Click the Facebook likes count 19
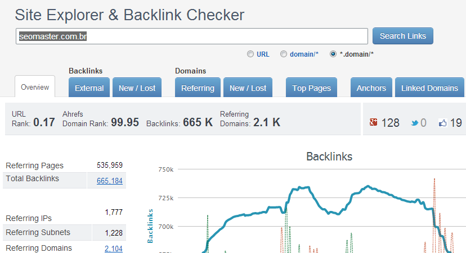The image size is (466, 253). click(x=456, y=123)
